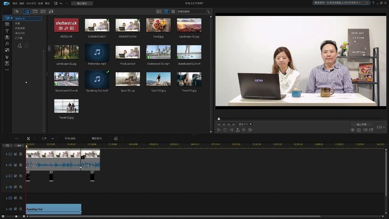Click the import media folder icon

[16, 11]
